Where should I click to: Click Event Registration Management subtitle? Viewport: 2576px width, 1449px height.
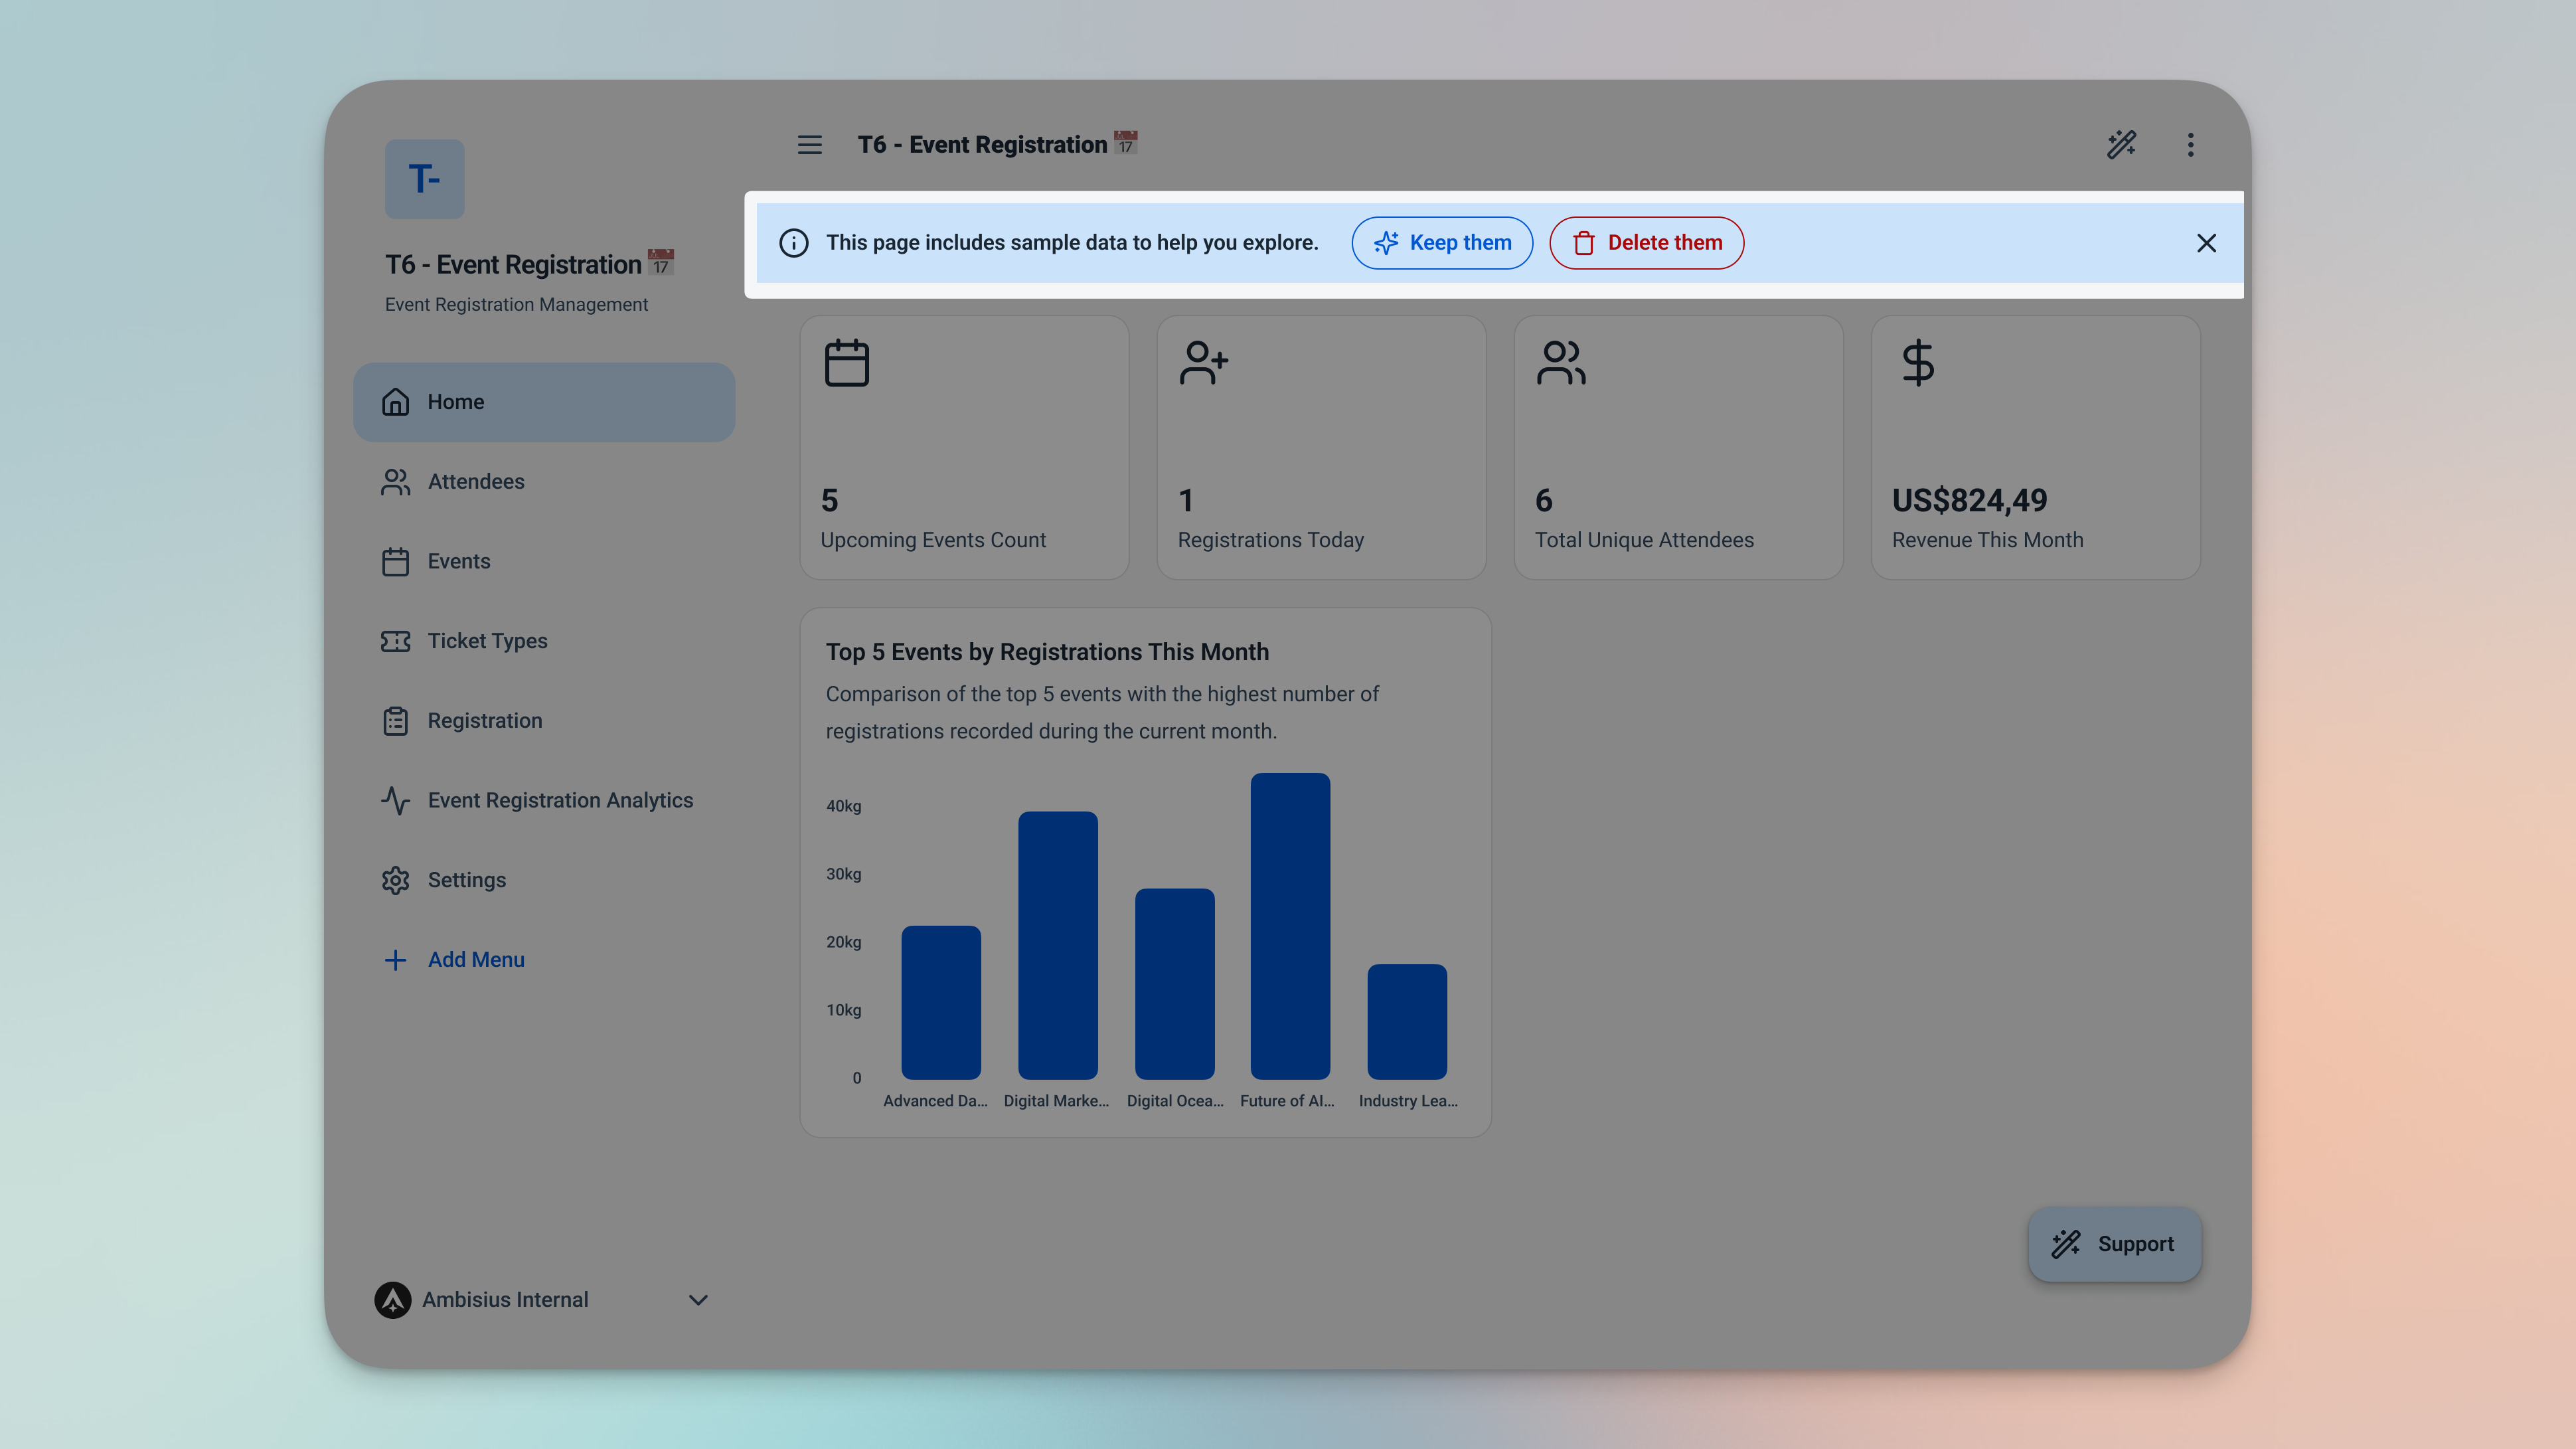516,304
